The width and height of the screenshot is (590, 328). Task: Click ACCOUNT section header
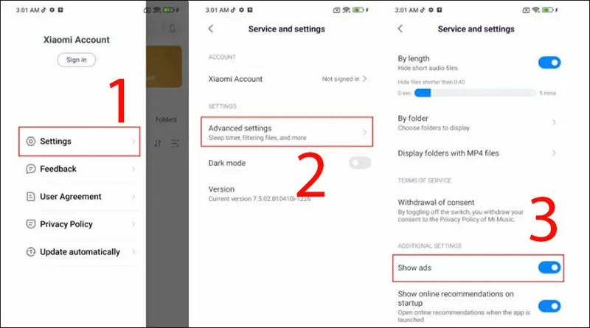[222, 57]
